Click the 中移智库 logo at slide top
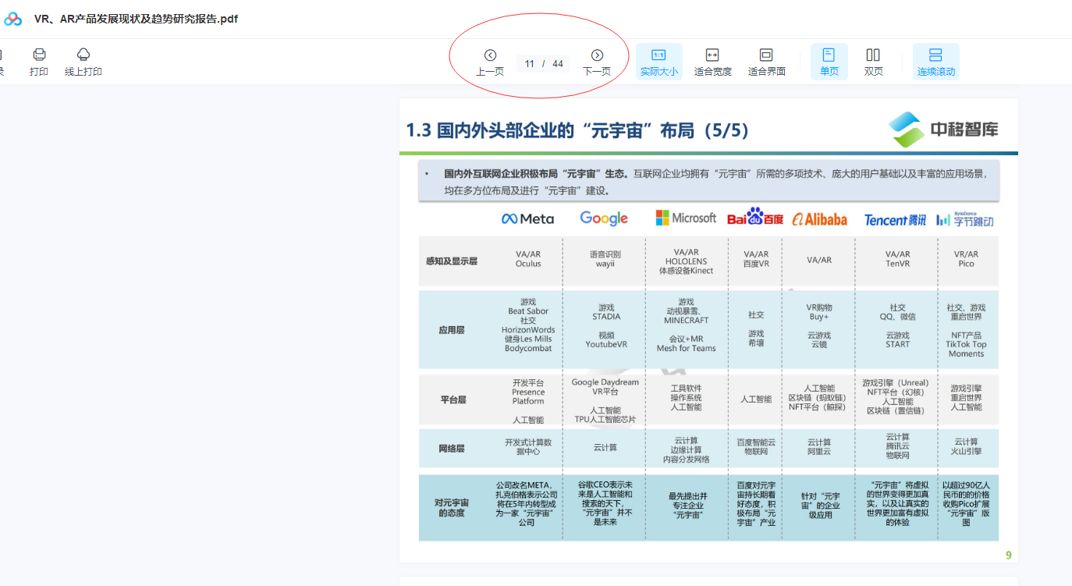The image size is (1072, 586). 943,130
